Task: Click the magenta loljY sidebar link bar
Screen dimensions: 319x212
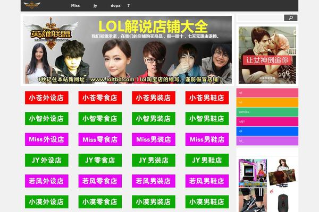Action: [267, 122]
